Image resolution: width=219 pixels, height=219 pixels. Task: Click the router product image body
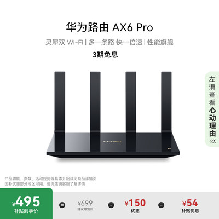click(113, 145)
